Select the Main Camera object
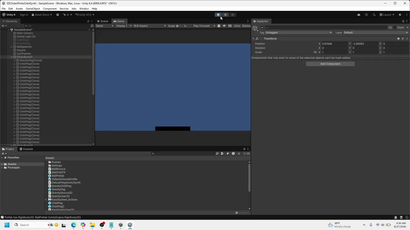The width and height of the screenshot is (410, 230). coord(25,33)
